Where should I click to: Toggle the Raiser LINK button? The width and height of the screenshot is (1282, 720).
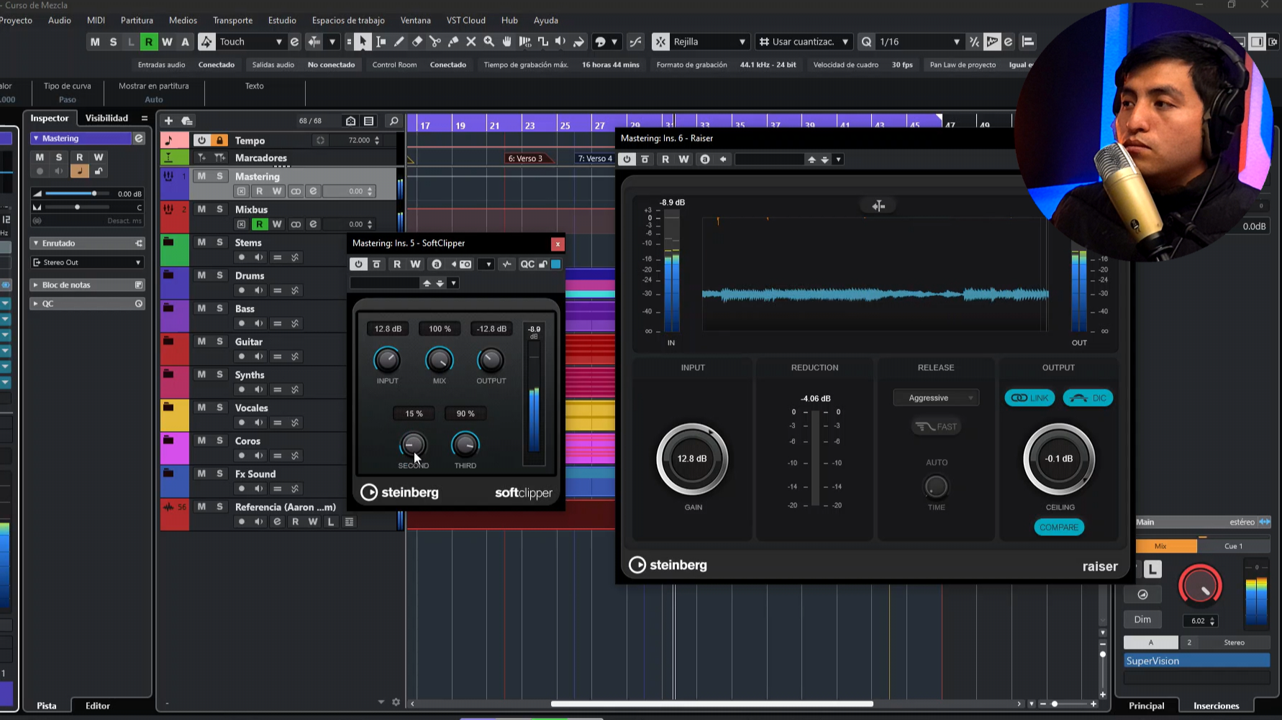1029,398
